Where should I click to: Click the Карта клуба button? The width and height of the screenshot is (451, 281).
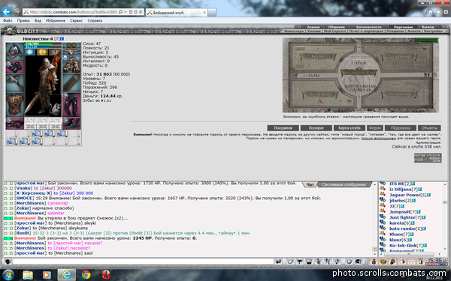[x=350, y=128]
